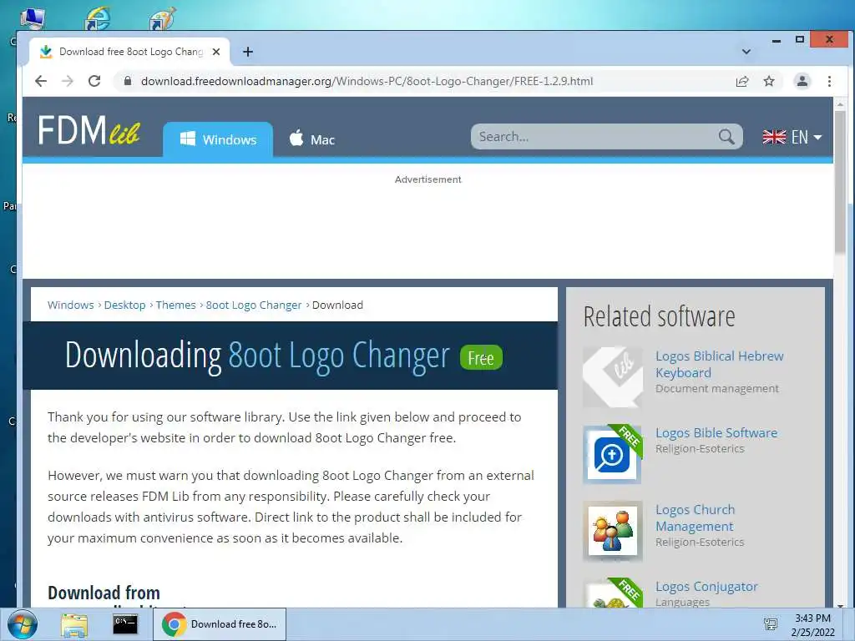Open Chrome three-dot menu

click(829, 81)
